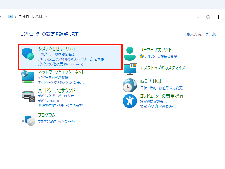This screenshot has width=225, height=169.
Task: Select コントロール パネル breadcrumb item
Action: pyautogui.click(x=31, y=17)
